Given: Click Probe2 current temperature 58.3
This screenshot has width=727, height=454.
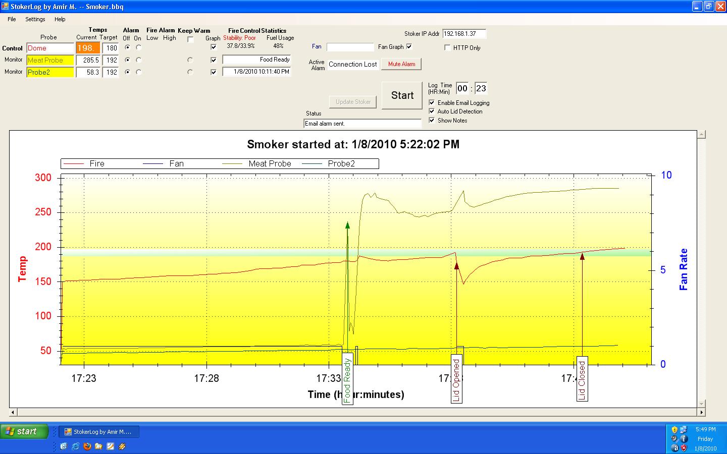Looking at the screenshot, I should tap(88, 72).
